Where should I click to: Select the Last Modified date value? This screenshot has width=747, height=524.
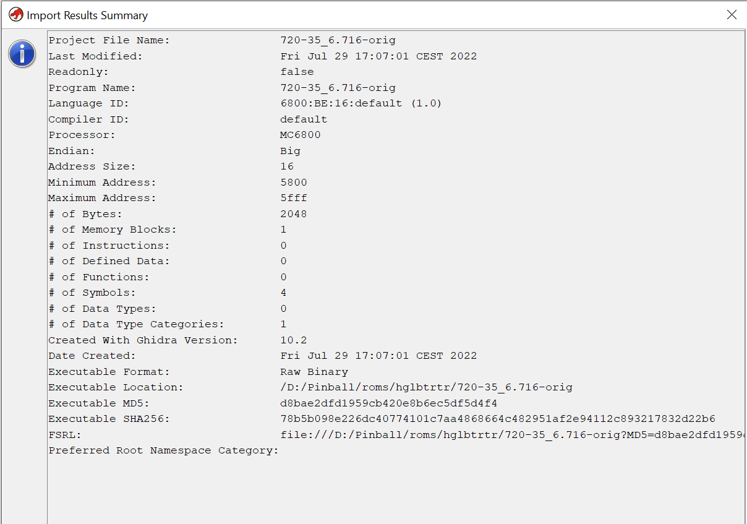coord(378,56)
